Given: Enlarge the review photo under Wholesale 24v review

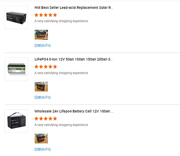Looking at the screenshot, I should pyautogui.click(x=41, y=138).
